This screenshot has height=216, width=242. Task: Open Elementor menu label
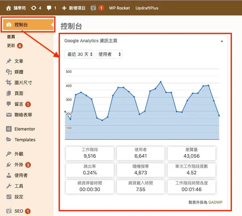25,129
